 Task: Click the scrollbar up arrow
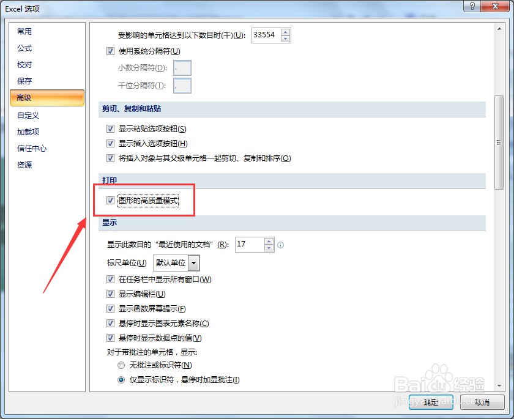tap(499, 29)
